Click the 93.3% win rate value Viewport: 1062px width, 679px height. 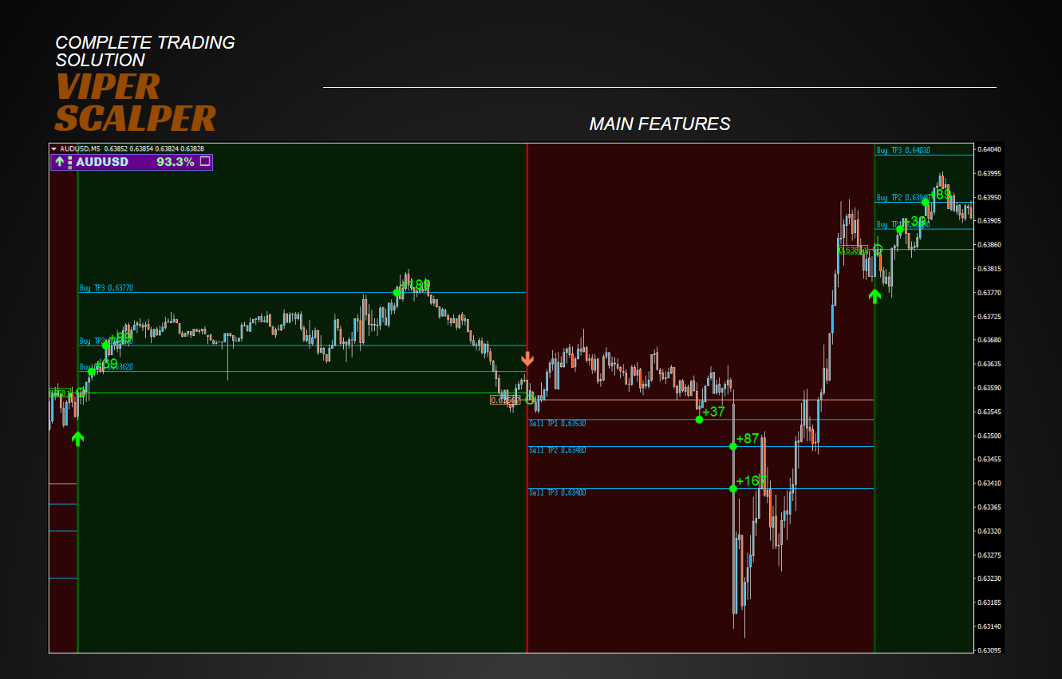click(175, 162)
